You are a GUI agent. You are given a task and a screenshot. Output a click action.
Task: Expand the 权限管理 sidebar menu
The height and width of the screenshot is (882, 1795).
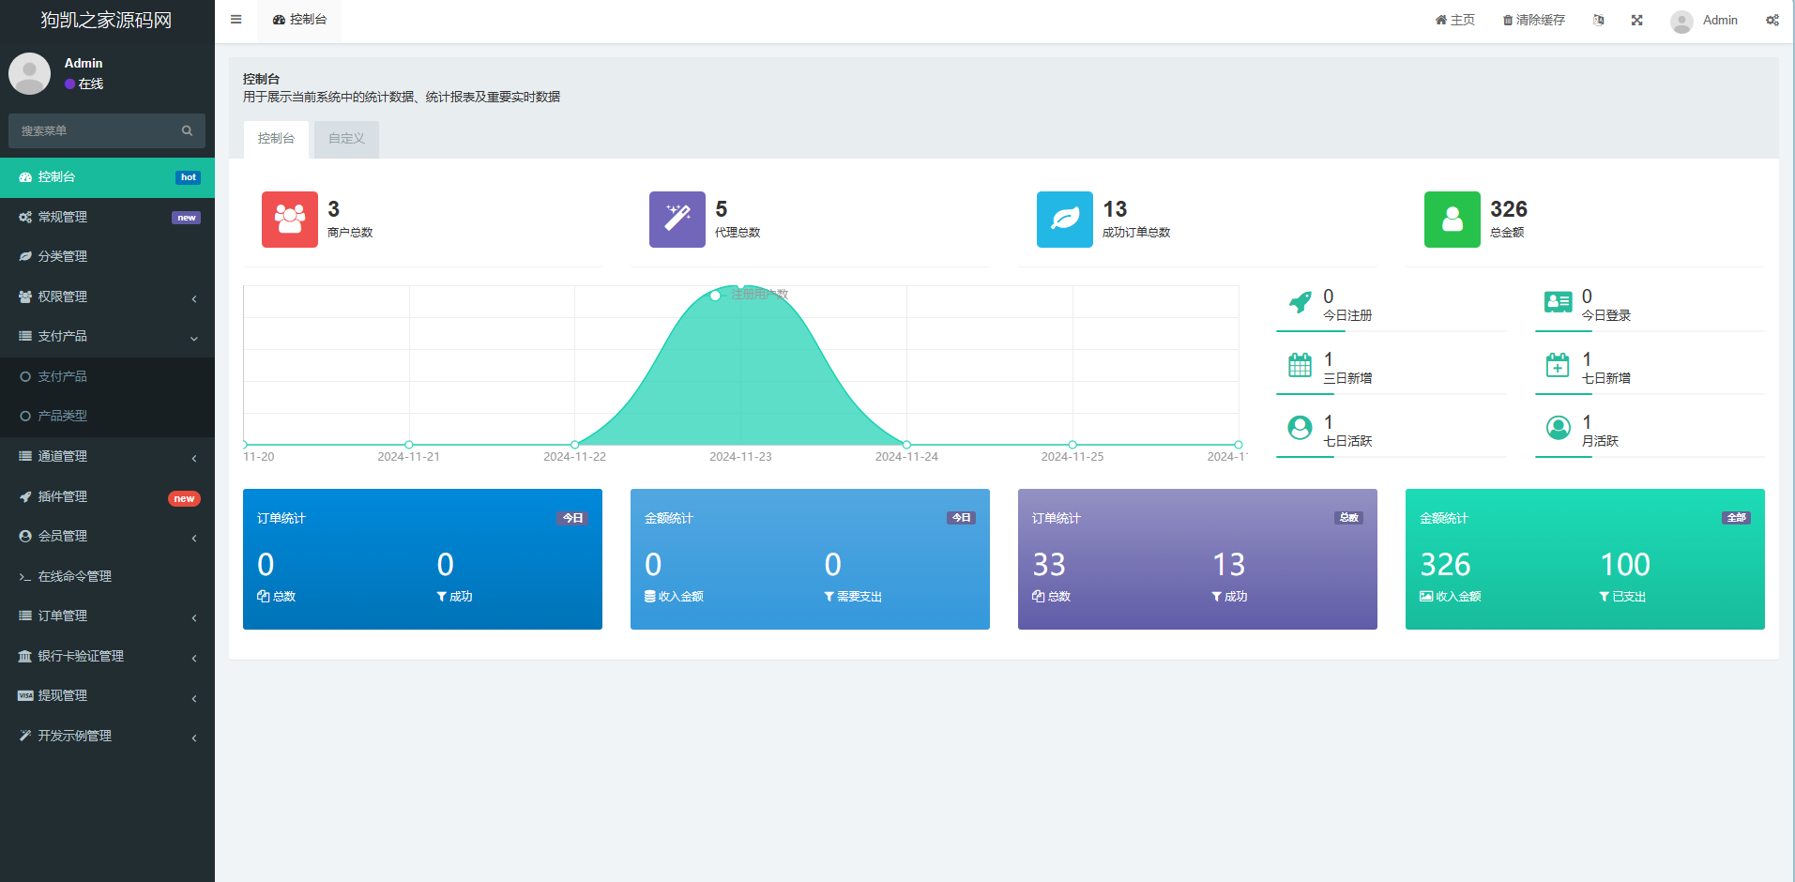(107, 297)
